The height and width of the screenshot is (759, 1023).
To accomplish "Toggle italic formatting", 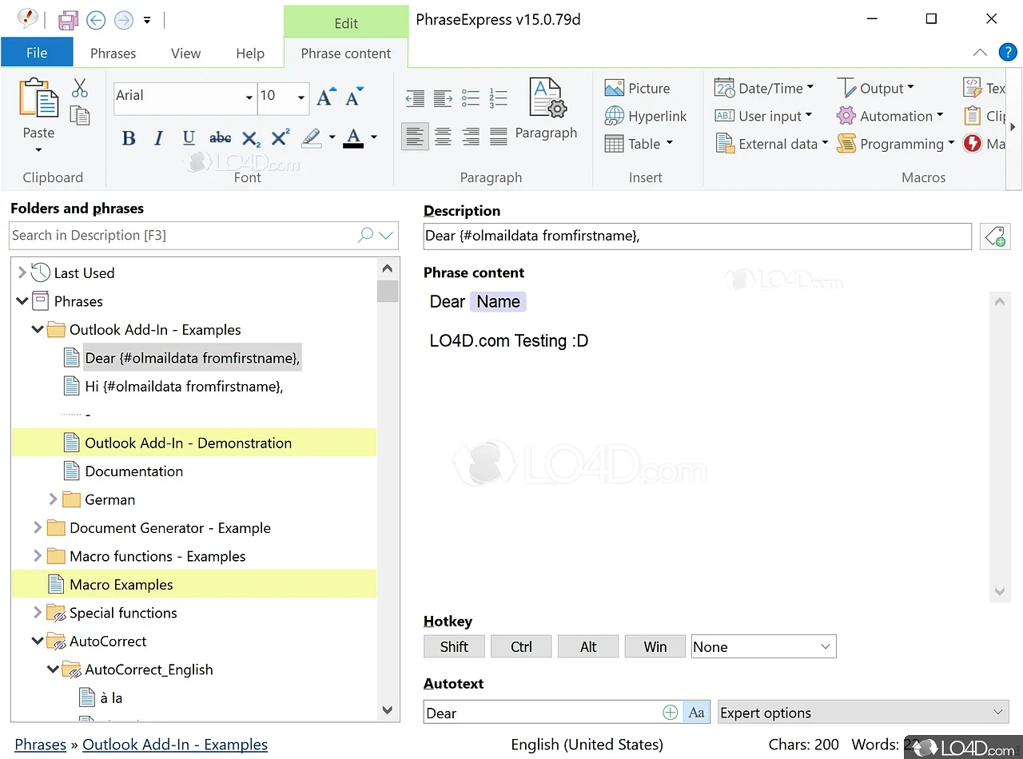I will (x=158, y=138).
